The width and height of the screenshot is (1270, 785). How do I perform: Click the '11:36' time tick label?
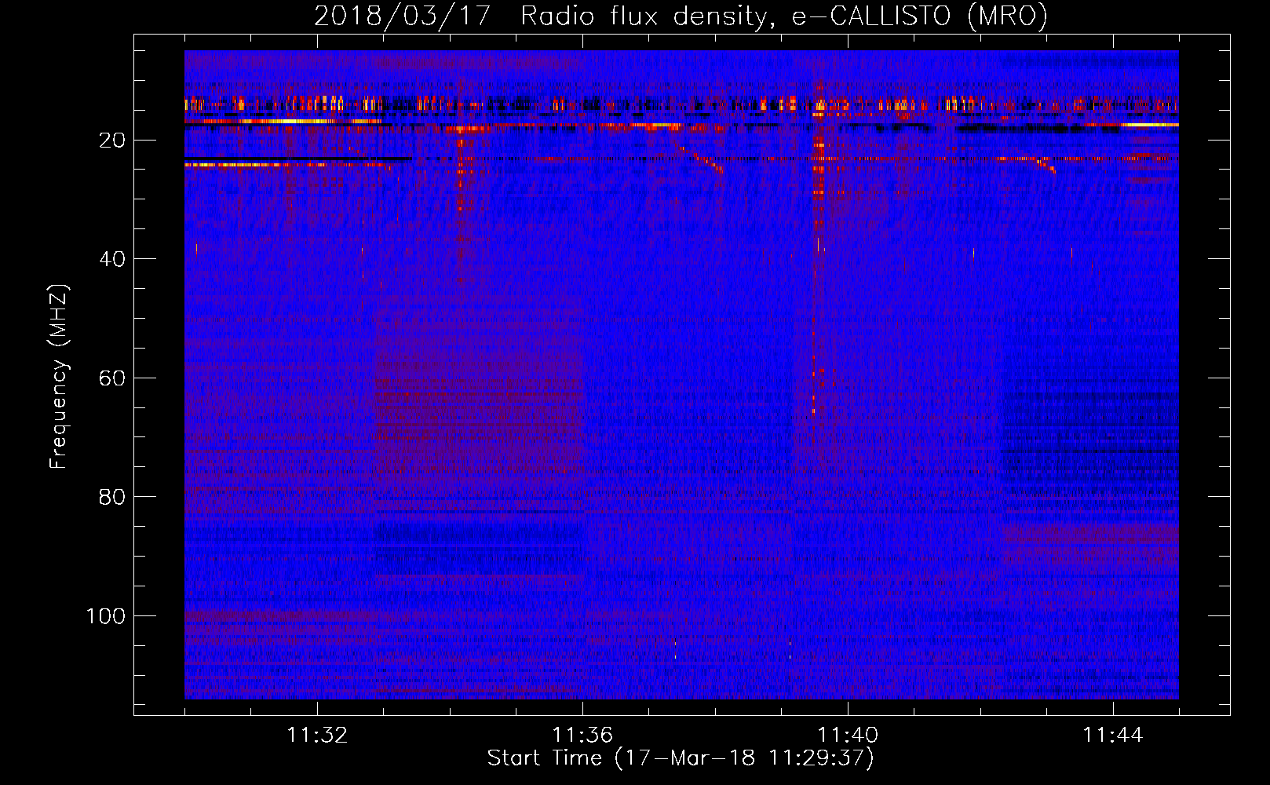[x=582, y=736]
